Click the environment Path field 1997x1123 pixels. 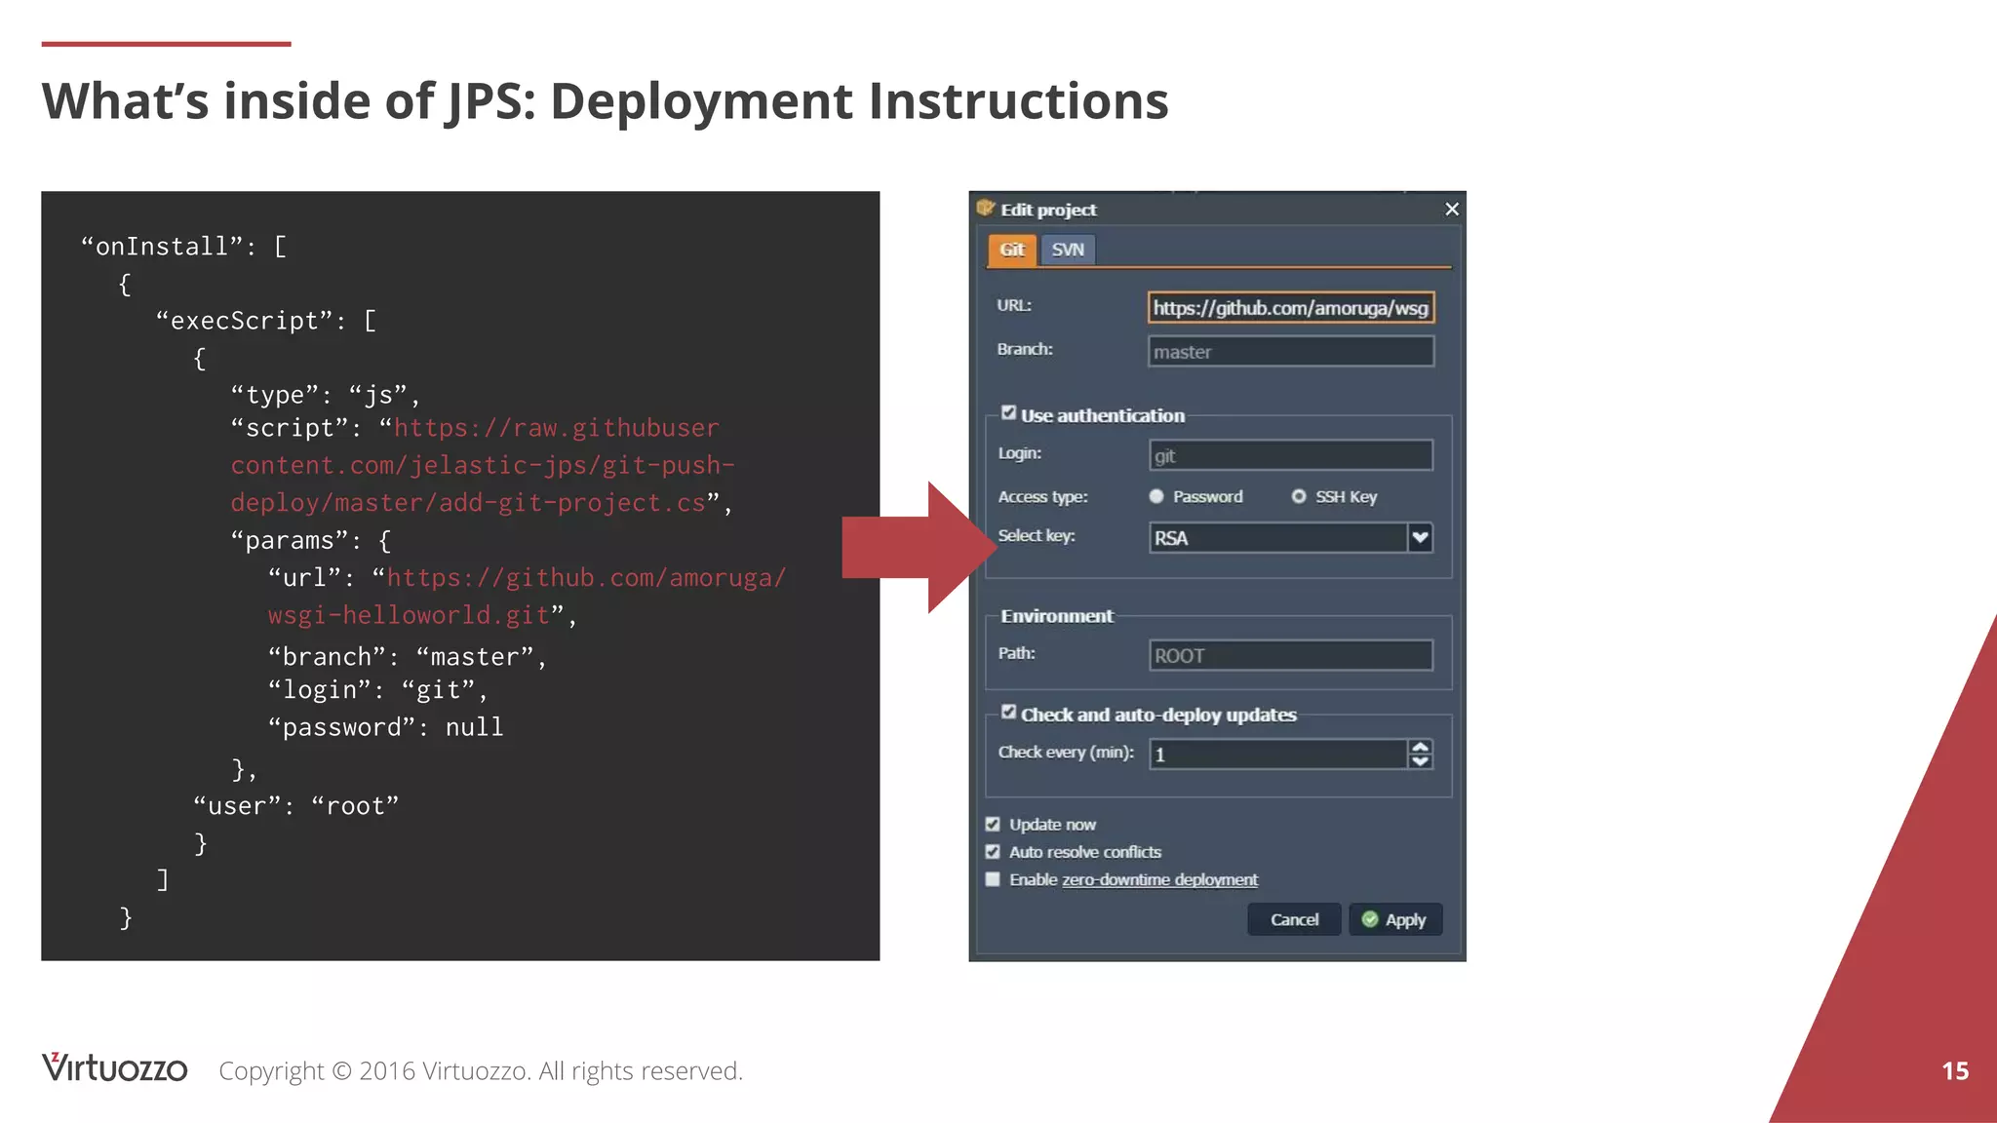[1290, 655]
